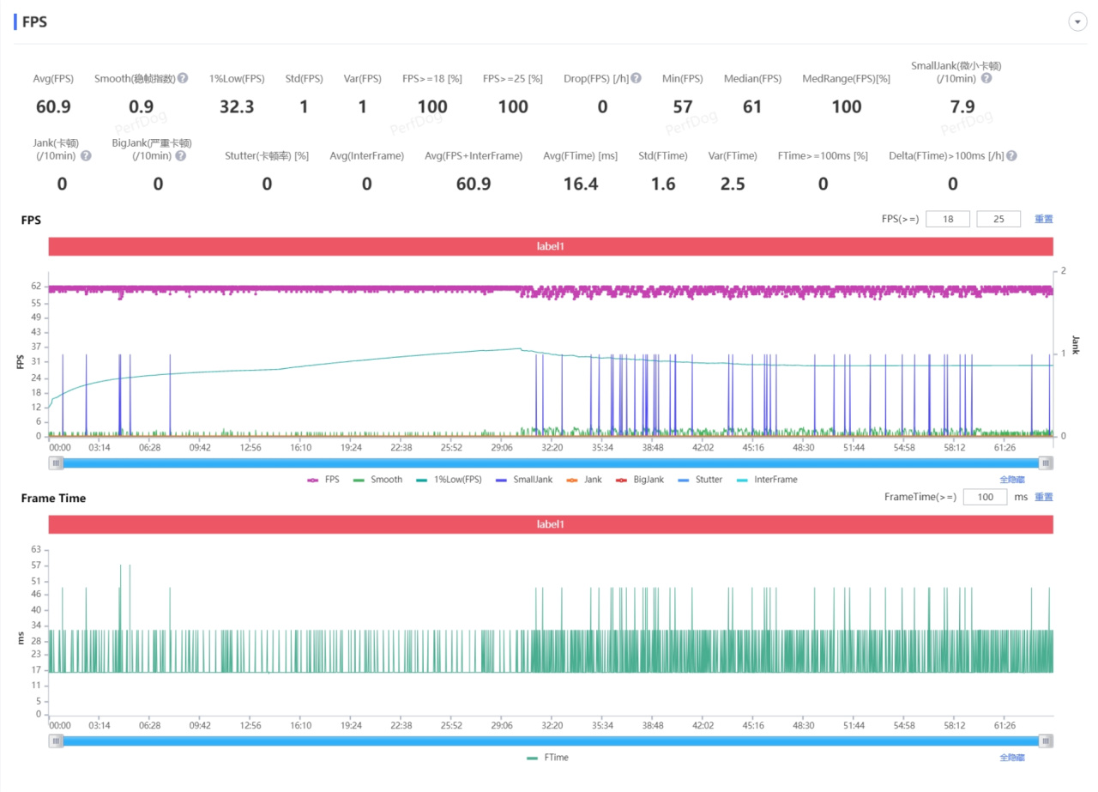This screenshot has width=1098, height=792.
Task: Click the FPS threshold field showing 18
Action: click(948, 219)
